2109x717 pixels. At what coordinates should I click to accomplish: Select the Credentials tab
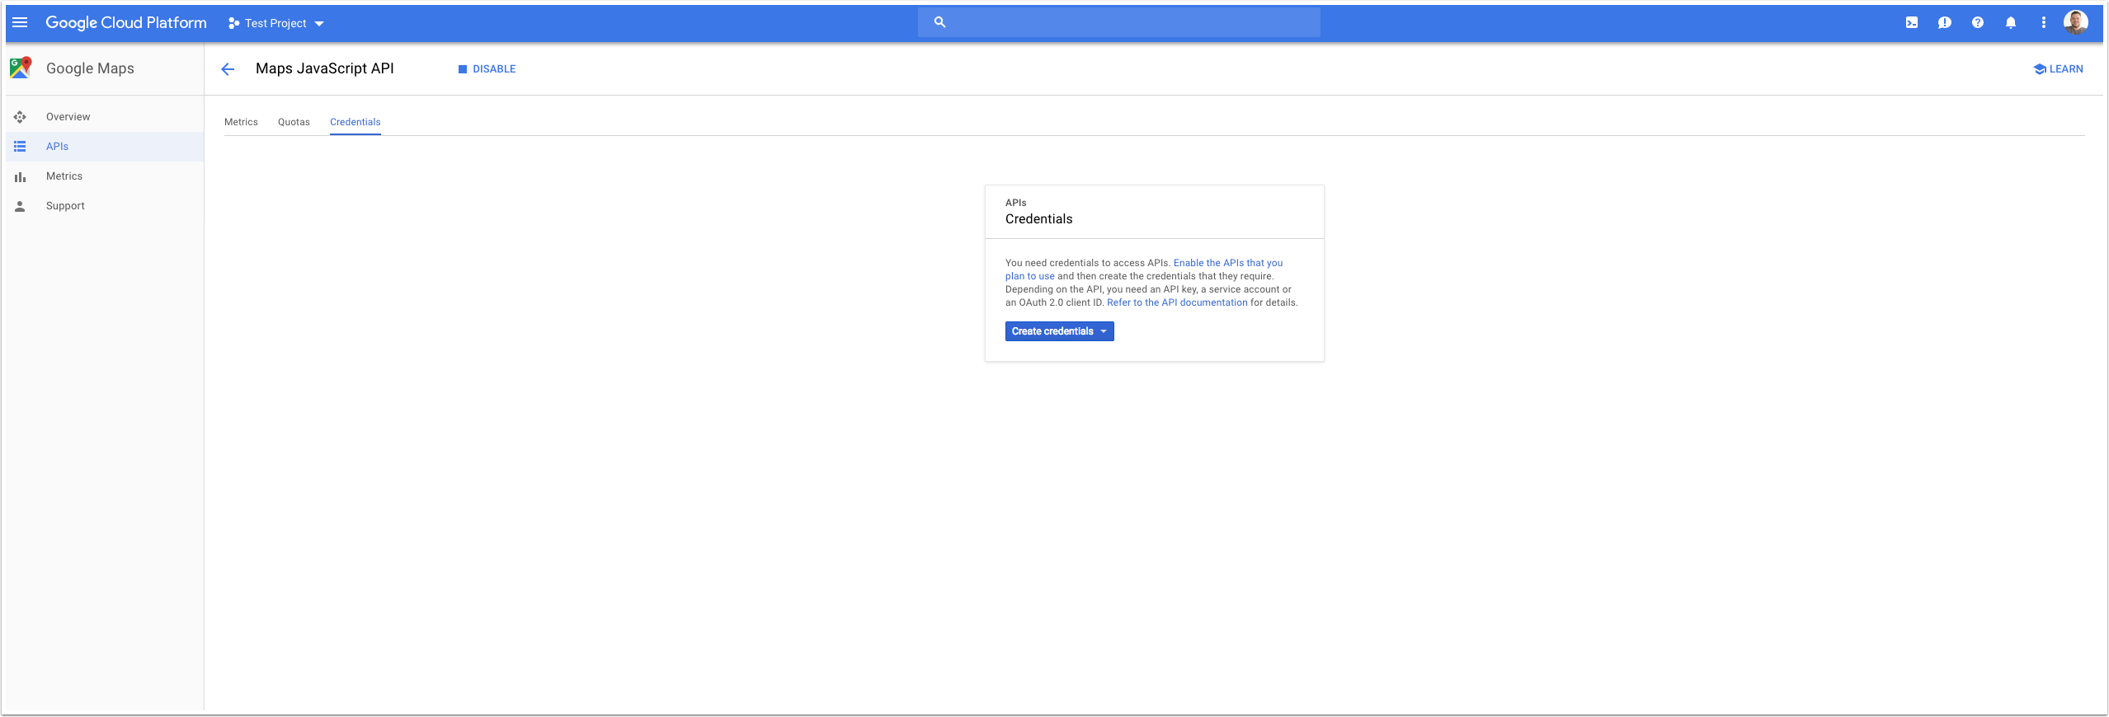pyautogui.click(x=355, y=122)
